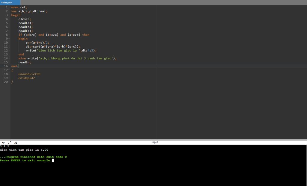Click the 'dt:=sqrt(...)' formula line
Screen dimensions: 307x186
click(53, 46)
